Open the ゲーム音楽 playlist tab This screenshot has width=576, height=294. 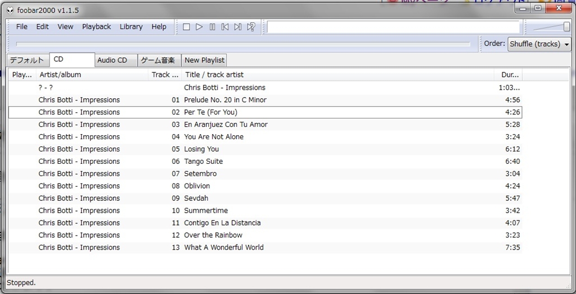(x=159, y=60)
